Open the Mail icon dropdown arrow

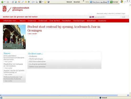tap(34, 2)
